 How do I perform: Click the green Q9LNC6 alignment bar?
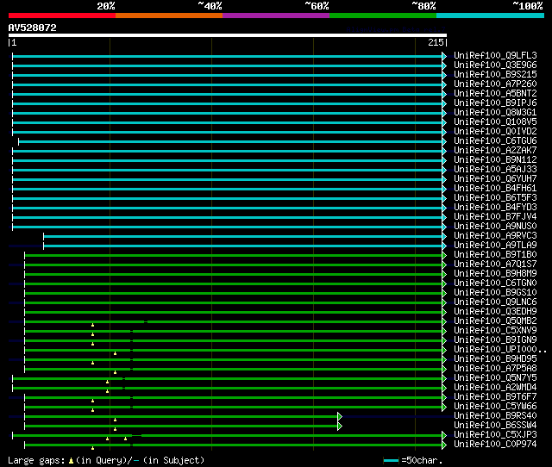(233, 302)
